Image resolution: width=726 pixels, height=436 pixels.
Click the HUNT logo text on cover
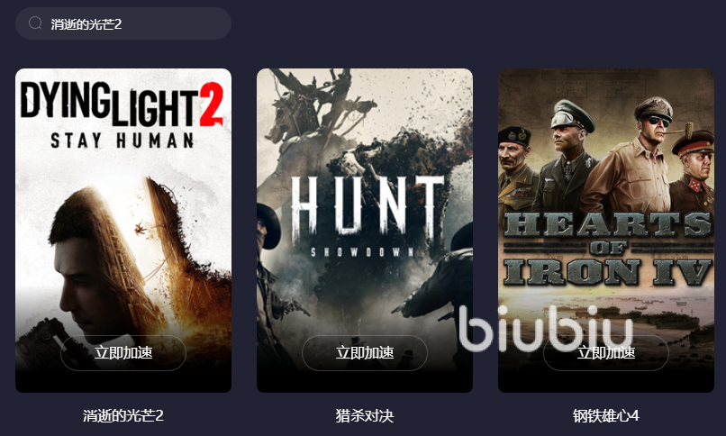pyautogui.click(x=368, y=206)
